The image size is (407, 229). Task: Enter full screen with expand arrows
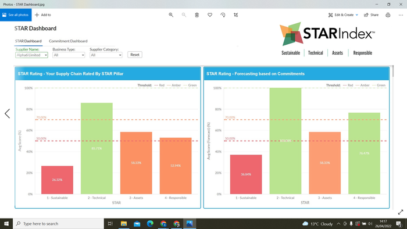(401, 212)
